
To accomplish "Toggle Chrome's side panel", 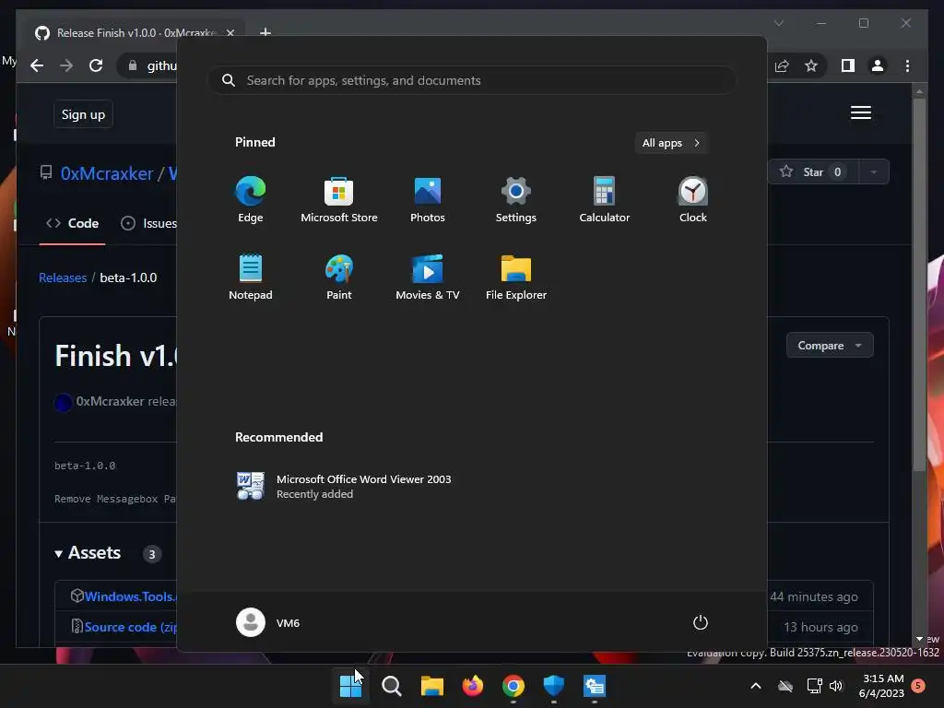I will click(x=848, y=65).
